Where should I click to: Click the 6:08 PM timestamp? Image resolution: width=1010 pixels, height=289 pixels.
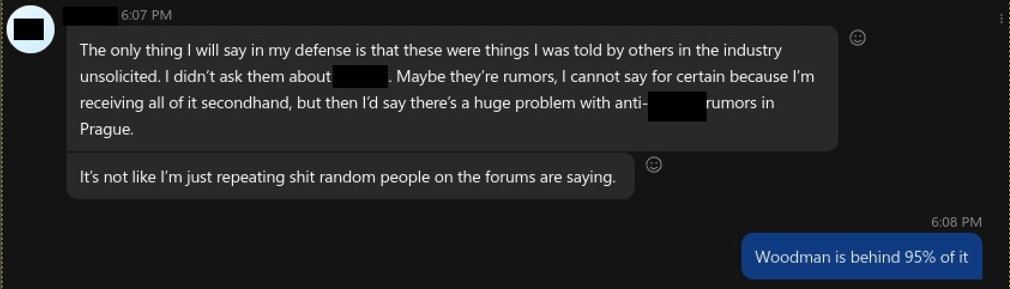coord(956,222)
